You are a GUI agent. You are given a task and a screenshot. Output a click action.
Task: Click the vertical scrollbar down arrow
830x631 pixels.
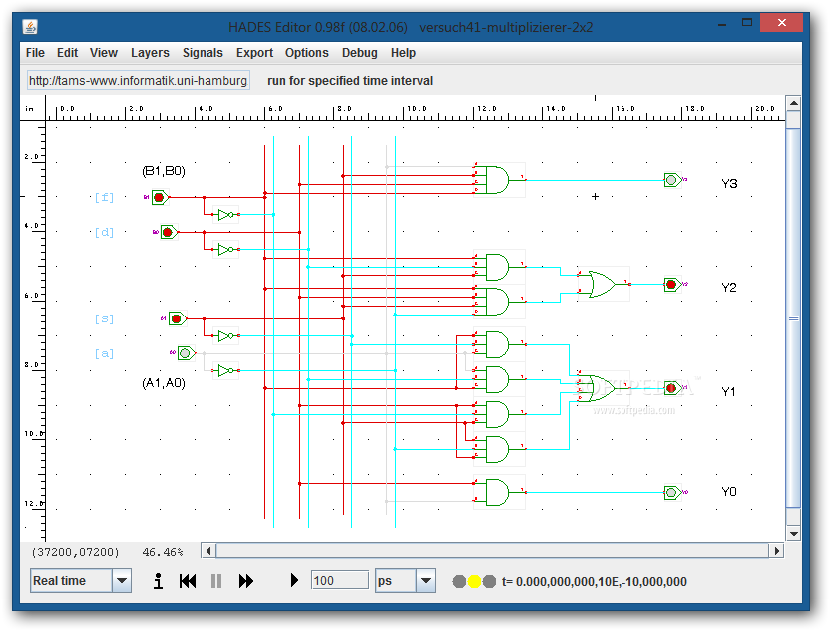click(793, 534)
